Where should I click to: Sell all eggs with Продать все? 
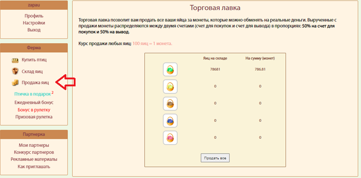coord(215,158)
